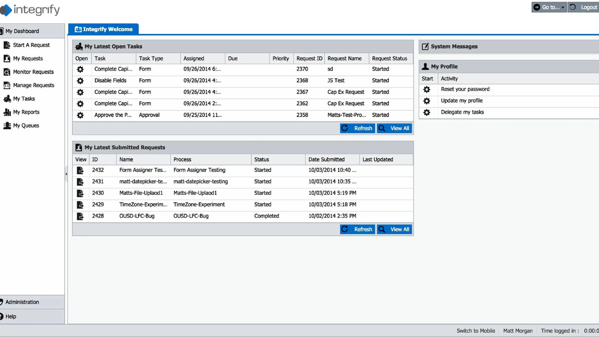View All open tasks
599x337 pixels.
click(394, 128)
